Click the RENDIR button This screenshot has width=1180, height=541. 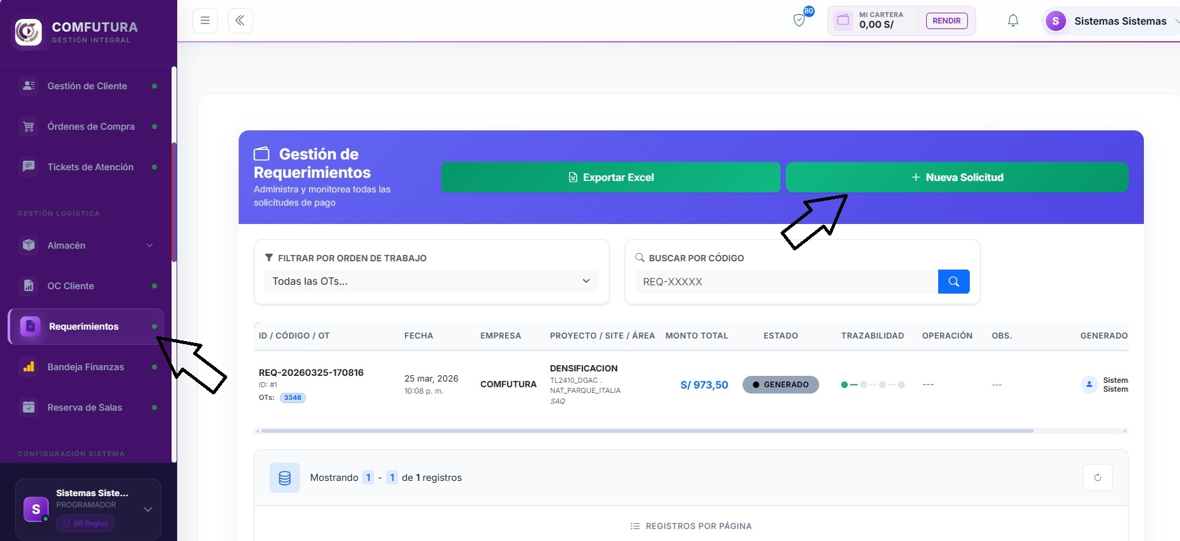(x=946, y=21)
